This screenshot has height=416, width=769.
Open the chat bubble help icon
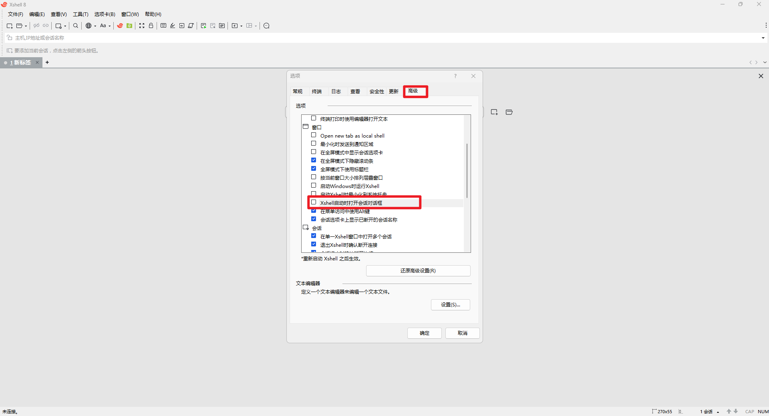[266, 26]
